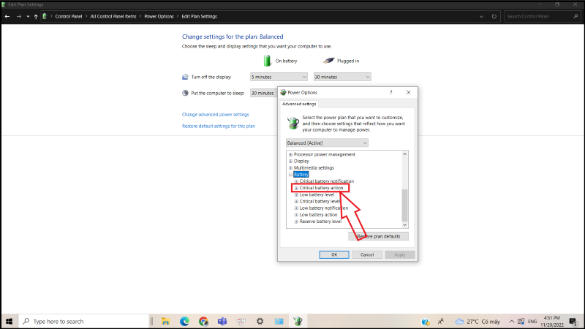Expand the Display tree node
Image resolution: width=585 pixels, height=329 pixels.
[x=290, y=161]
